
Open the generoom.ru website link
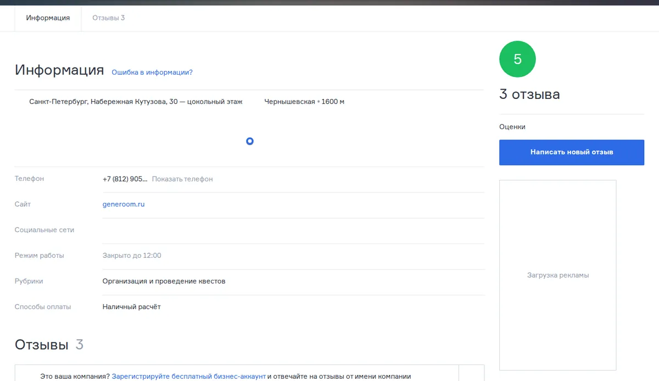pyautogui.click(x=124, y=205)
